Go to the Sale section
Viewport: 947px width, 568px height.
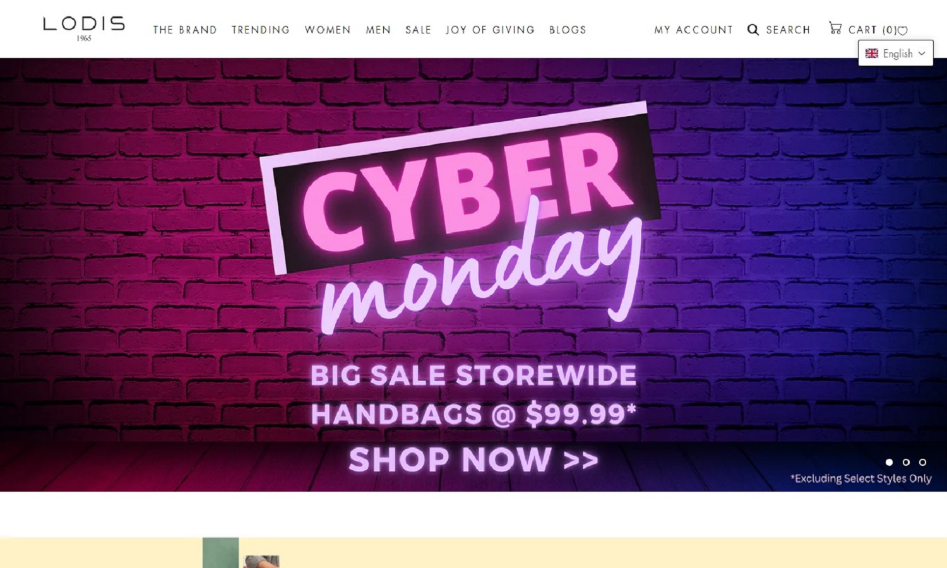click(x=418, y=30)
